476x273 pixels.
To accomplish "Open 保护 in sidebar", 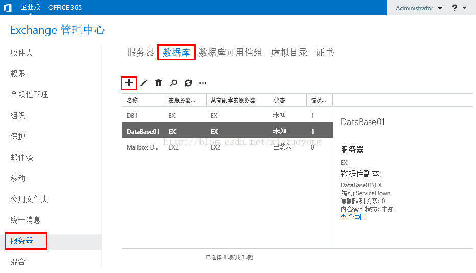I will coord(18,136).
